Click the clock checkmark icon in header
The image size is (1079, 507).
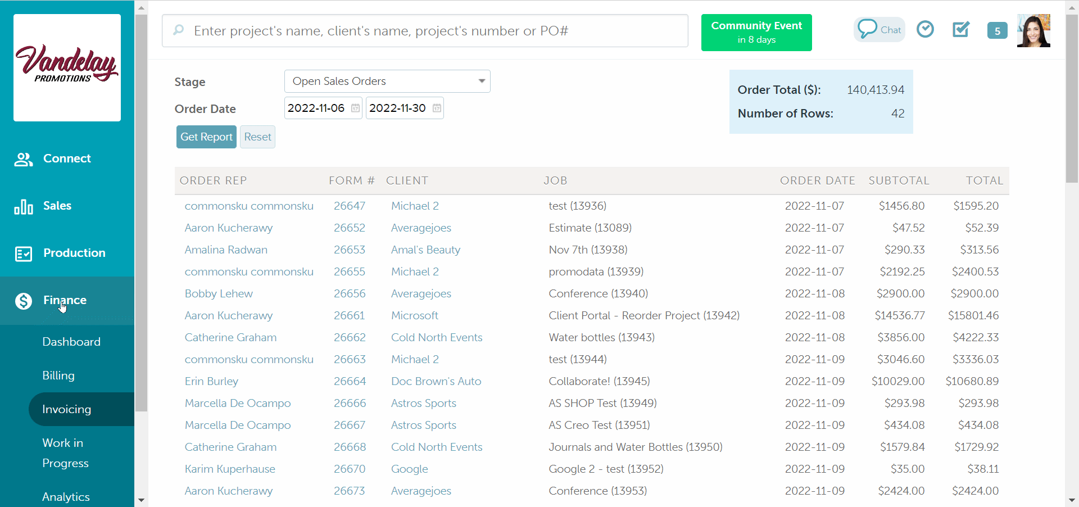(x=925, y=29)
